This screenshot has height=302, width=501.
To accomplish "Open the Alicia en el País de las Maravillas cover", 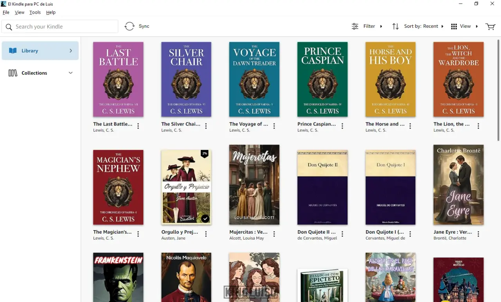I will [x=391, y=277].
